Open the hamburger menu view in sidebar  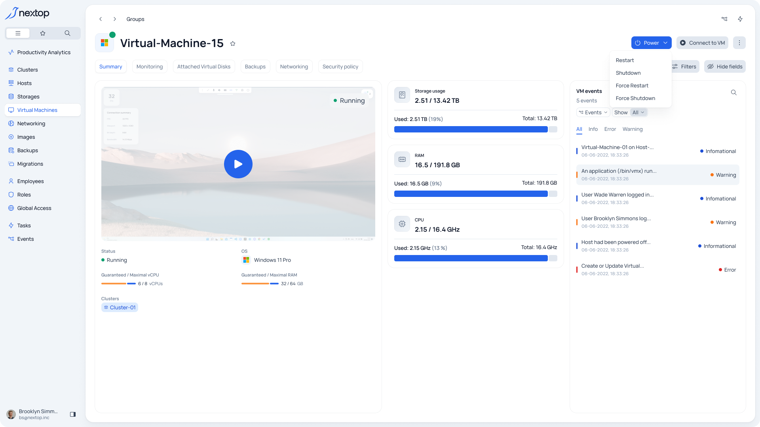[x=18, y=33]
